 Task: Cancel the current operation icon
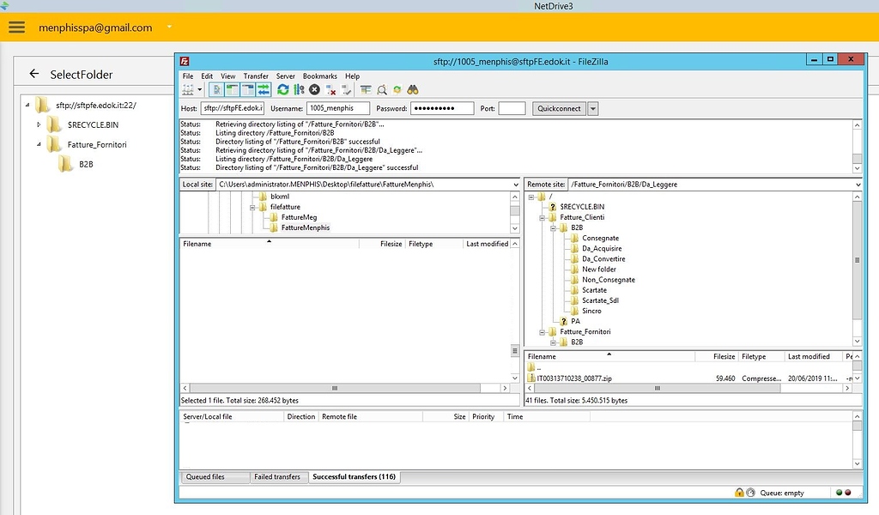point(314,89)
